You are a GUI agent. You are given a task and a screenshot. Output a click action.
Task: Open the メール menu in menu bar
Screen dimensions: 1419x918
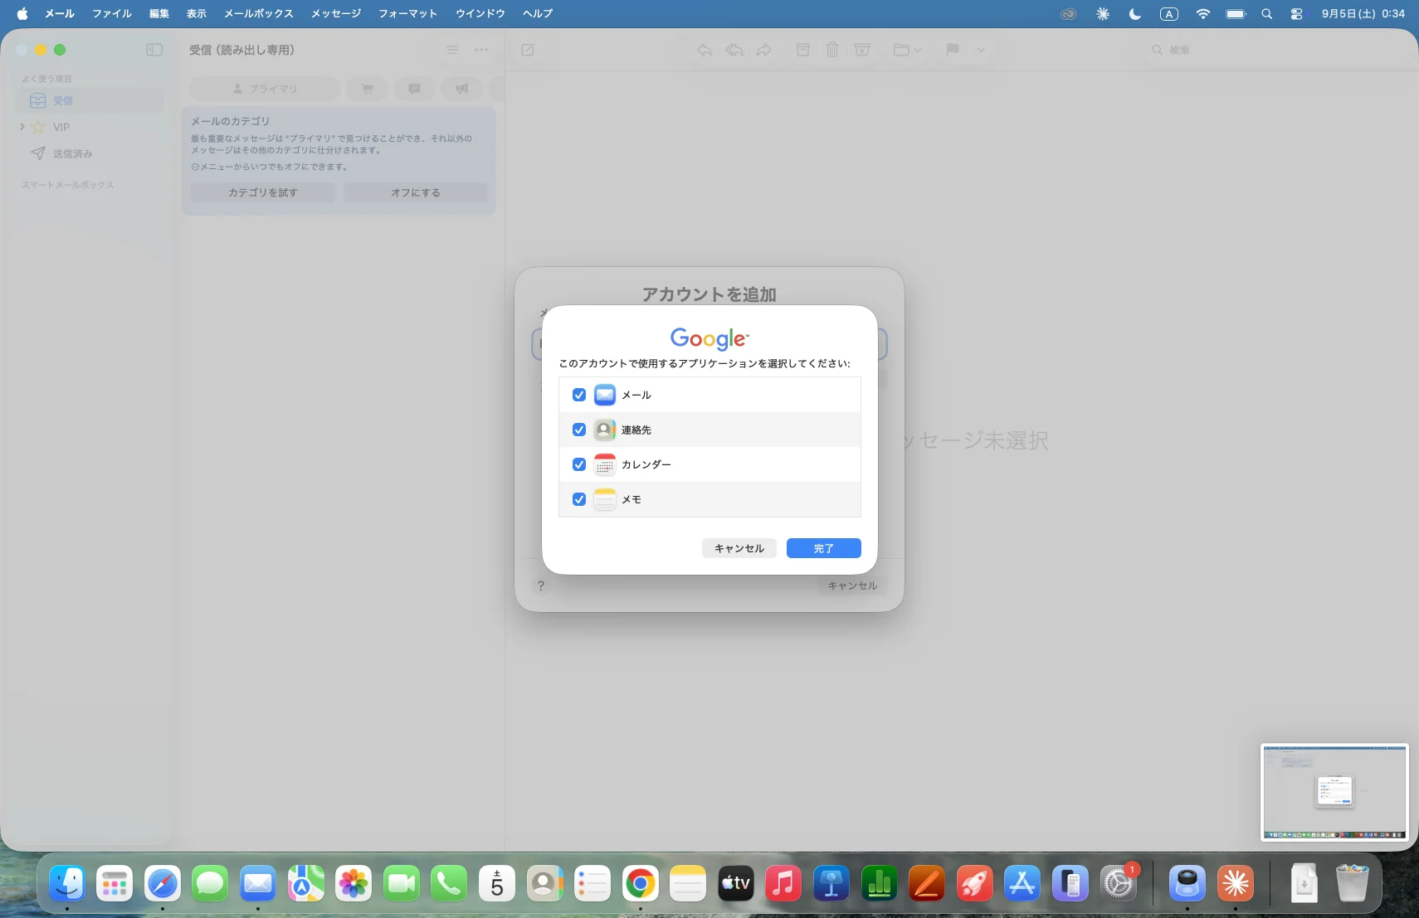[60, 13]
